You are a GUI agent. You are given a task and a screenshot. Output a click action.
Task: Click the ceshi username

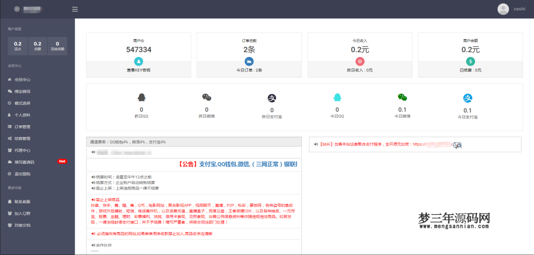(519, 9)
